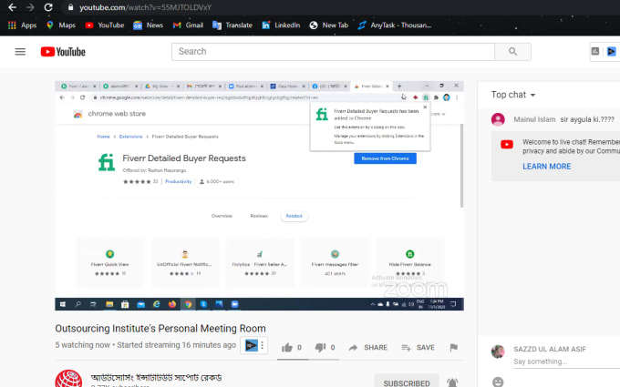This screenshot has width=620, height=387.
Task: Click the SAVE button
Action: tap(418, 348)
